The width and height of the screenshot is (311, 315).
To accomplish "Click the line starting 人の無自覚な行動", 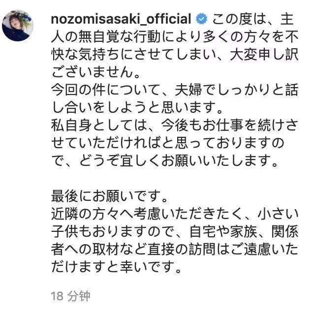I will [175, 37].
